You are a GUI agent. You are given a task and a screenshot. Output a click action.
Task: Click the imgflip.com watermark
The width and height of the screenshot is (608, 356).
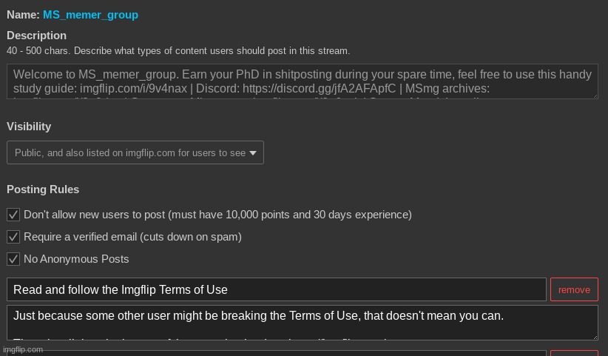pyautogui.click(x=22, y=350)
